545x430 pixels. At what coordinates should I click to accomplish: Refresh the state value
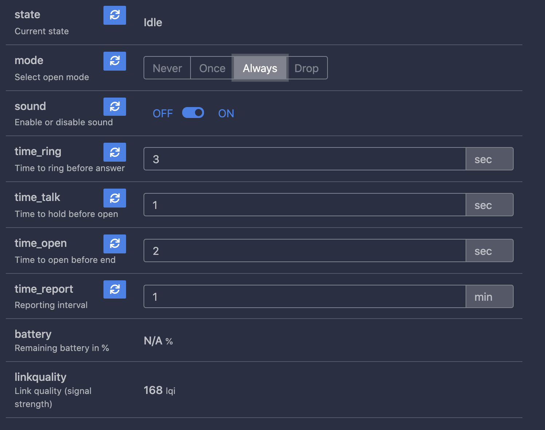(x=114, y=15)
